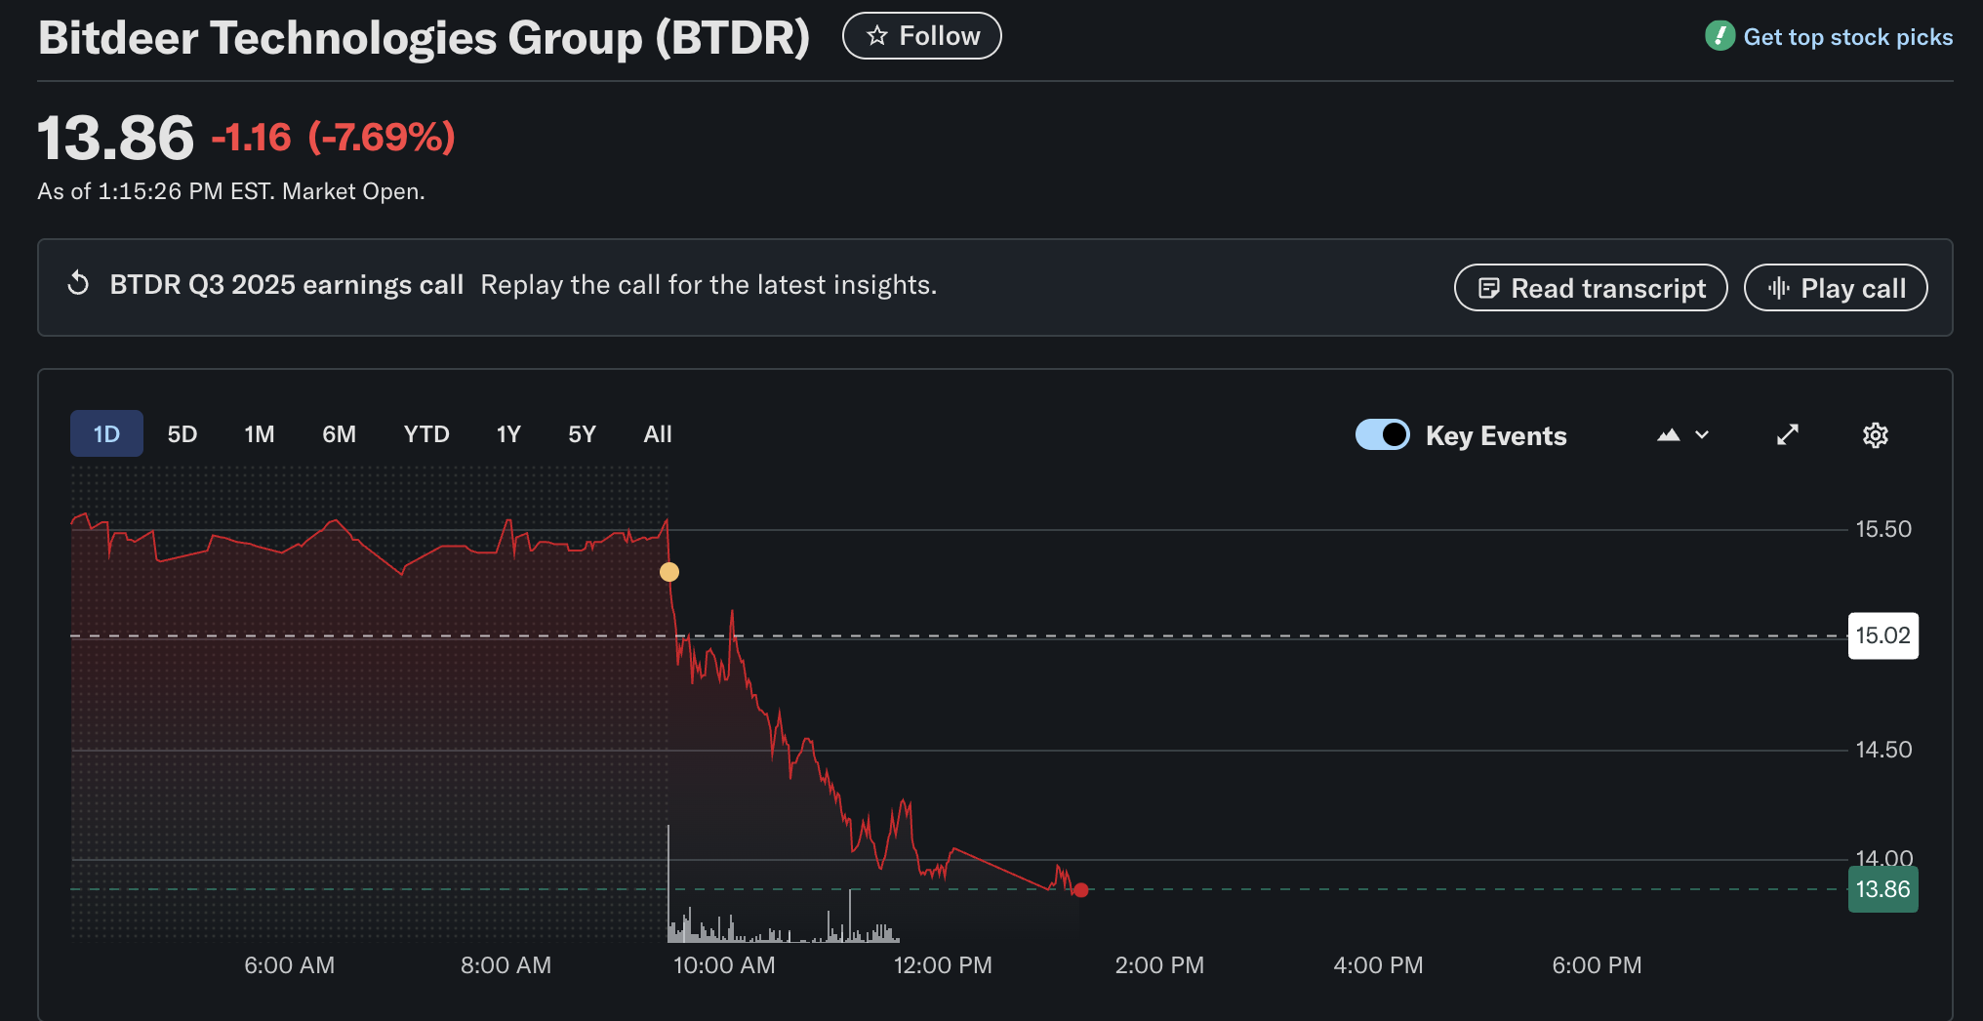Select the YTD time range

(x=426, y=433)
